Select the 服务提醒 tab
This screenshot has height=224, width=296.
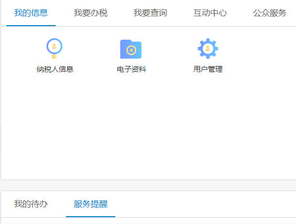[91, 204]
